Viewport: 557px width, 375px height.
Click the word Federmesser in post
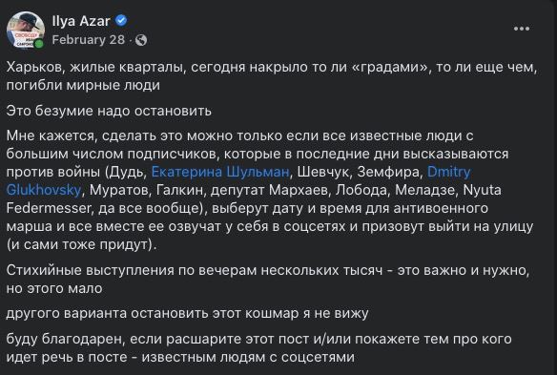click(49, 208)
